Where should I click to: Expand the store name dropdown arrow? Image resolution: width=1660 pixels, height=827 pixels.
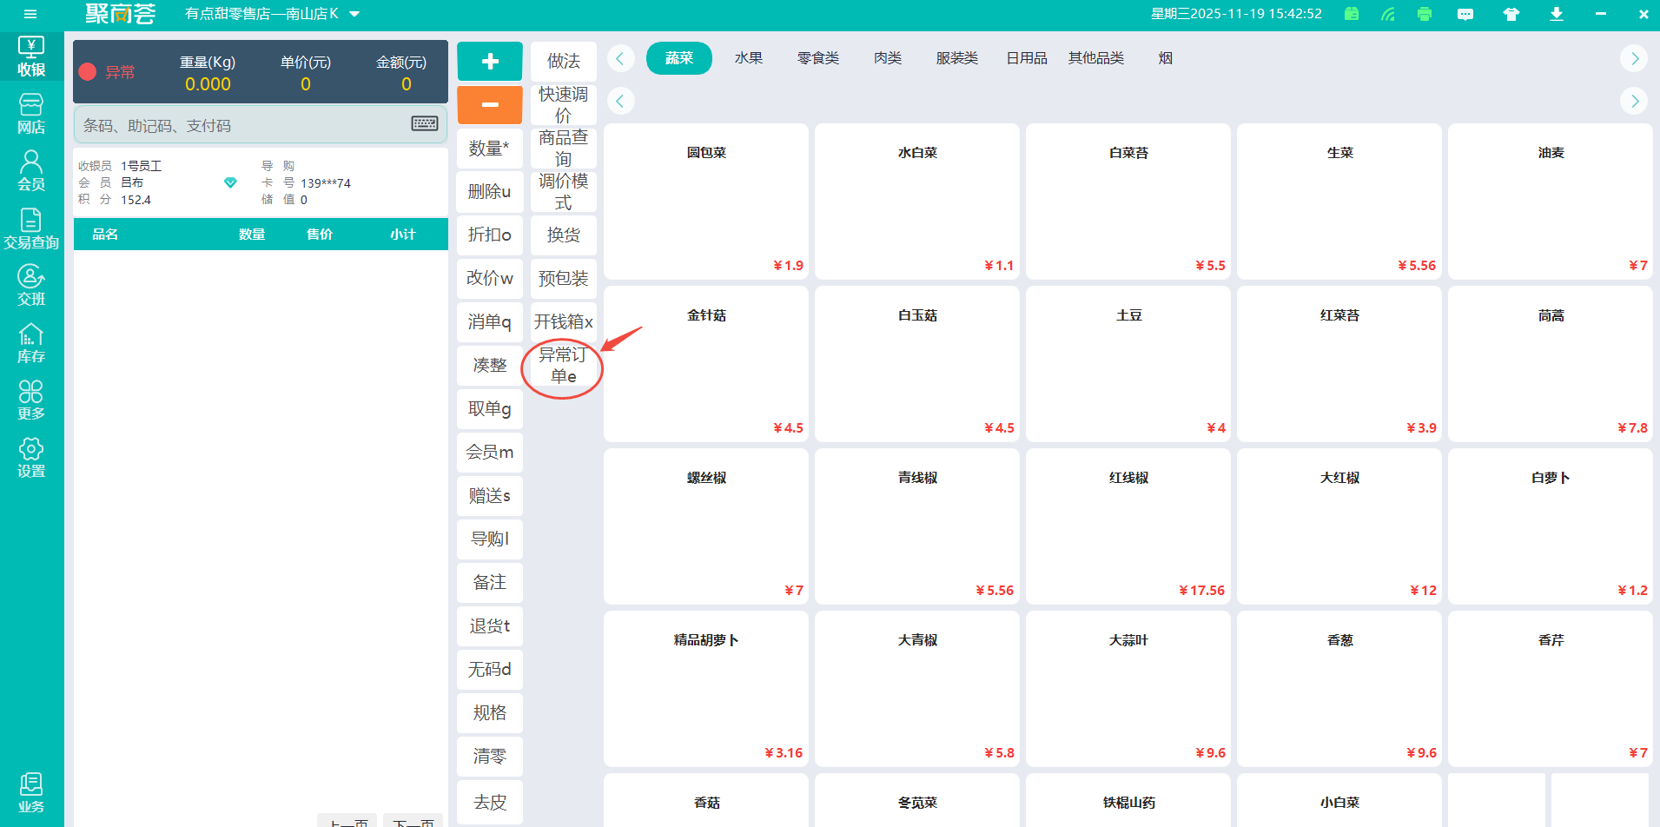[x=354, y=14]
